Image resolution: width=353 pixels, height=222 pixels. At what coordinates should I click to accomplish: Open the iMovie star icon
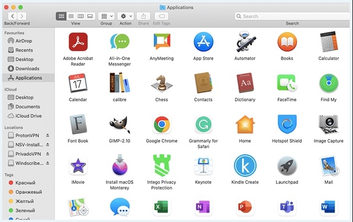pyautogui.click(x=78, y=166)
